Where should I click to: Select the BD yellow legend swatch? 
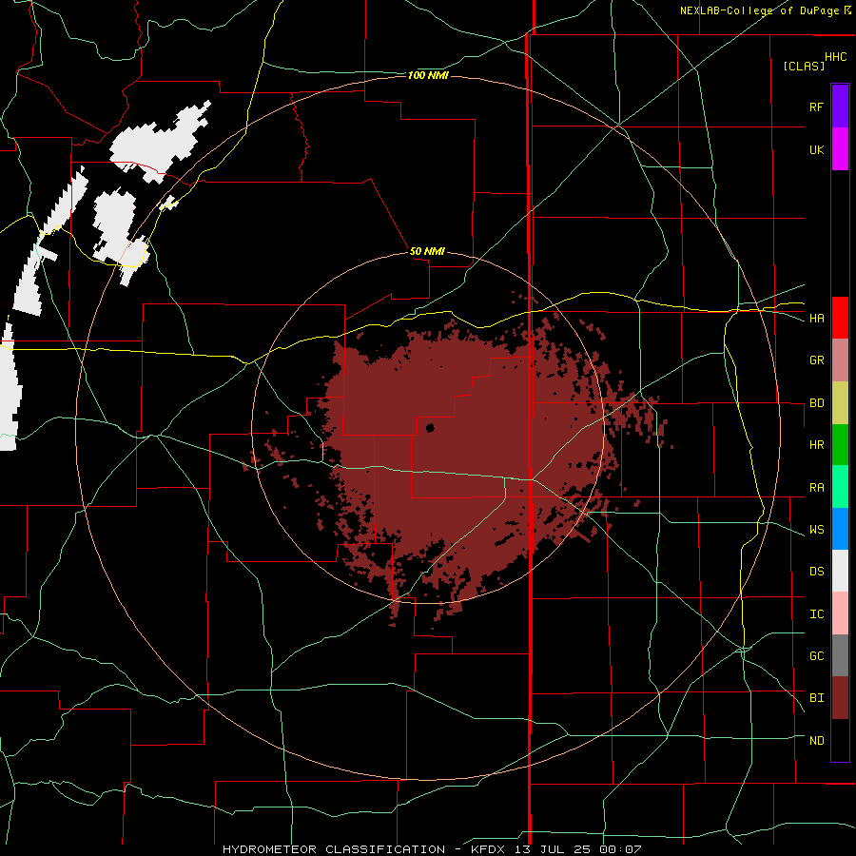[x=840, y=403]
